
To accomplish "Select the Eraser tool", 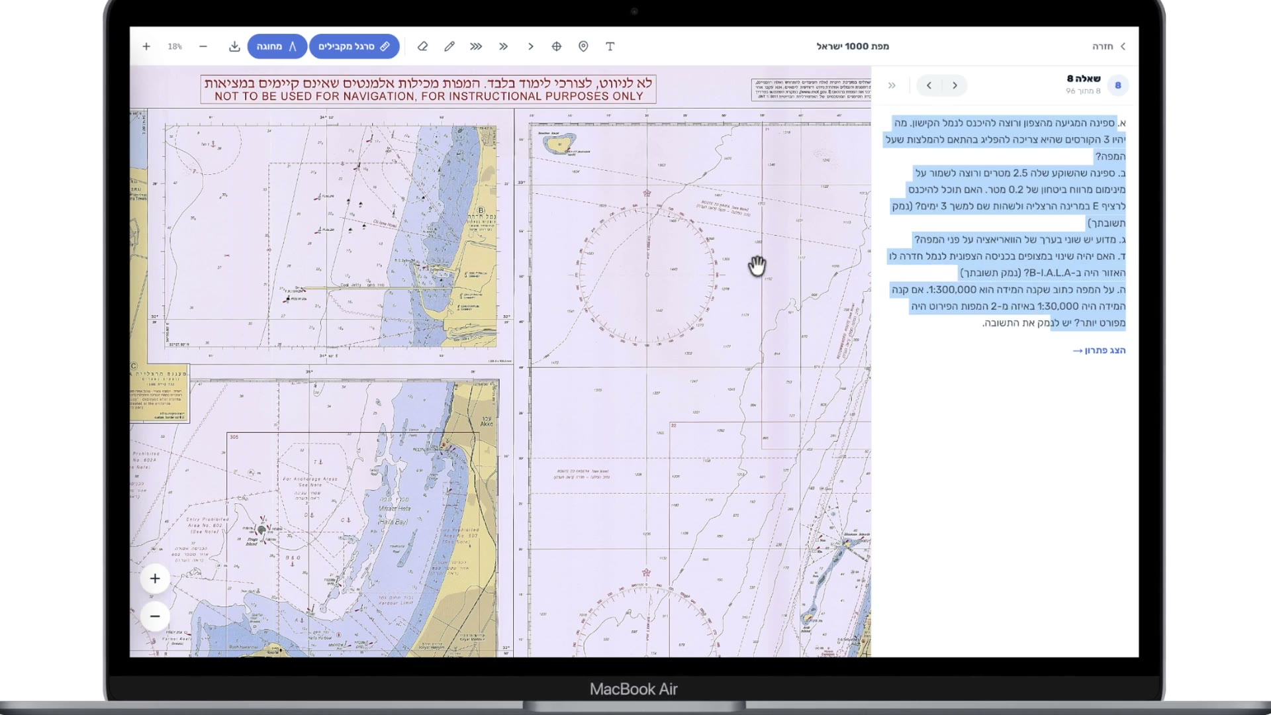I will (422, 46).
